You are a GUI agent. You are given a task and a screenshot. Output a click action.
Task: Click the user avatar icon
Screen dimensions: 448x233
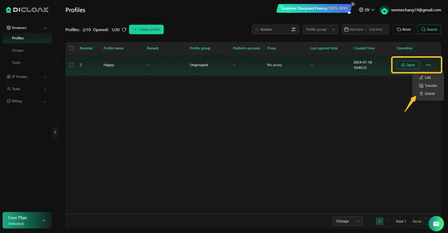point(384,10)
